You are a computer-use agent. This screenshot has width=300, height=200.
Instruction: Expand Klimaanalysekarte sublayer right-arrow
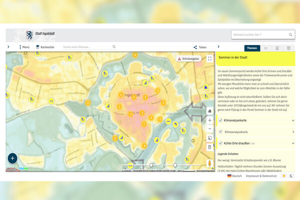coord(293,132)
